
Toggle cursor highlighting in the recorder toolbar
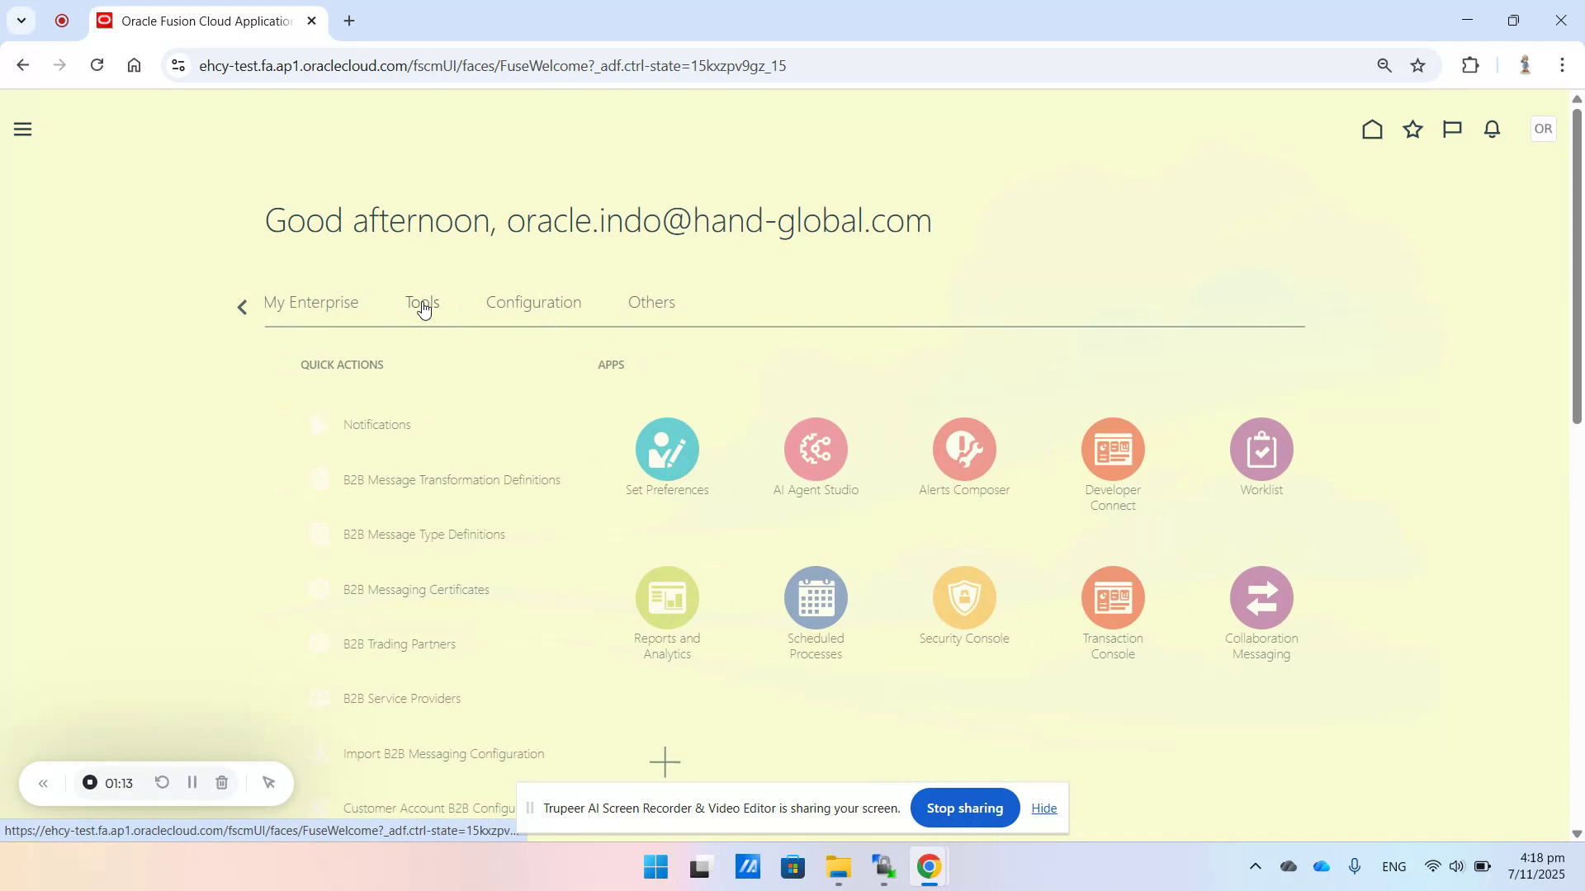269,783
